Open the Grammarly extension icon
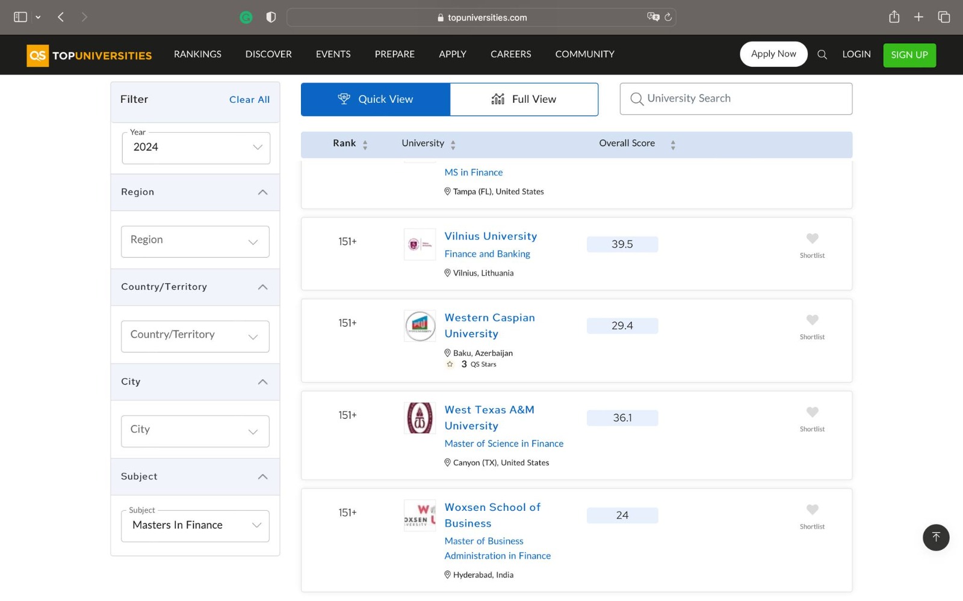The height and width of the screenshot is (601, 963). 246,17
